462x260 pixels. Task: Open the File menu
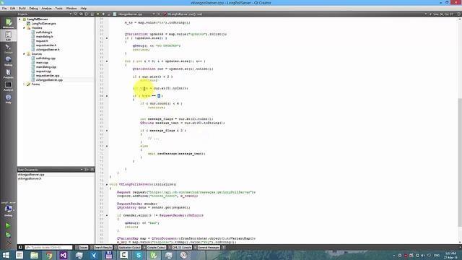[x=4, y=9]
